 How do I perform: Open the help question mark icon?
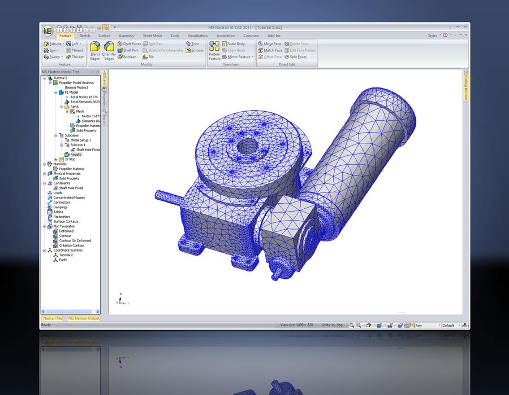coord(446,35)
